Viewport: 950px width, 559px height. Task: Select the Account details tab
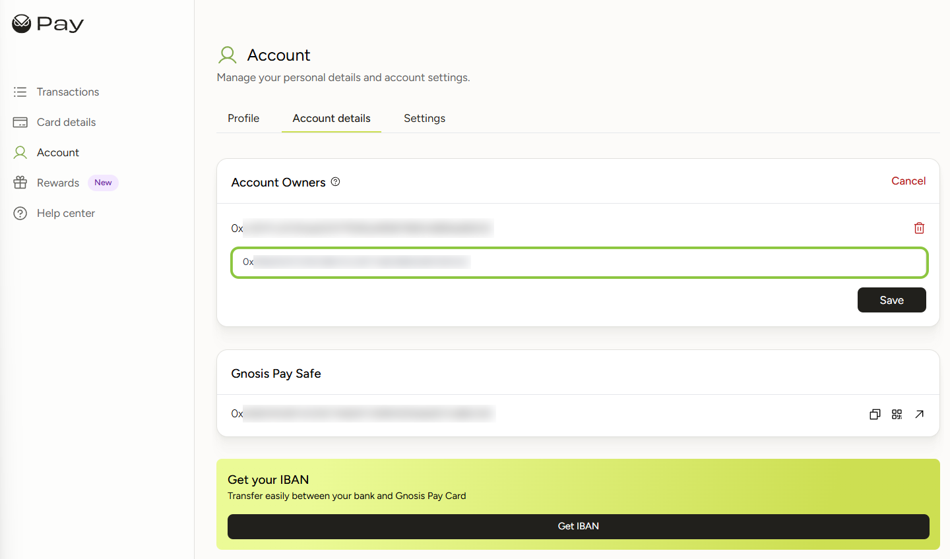[x=331, y=118]
